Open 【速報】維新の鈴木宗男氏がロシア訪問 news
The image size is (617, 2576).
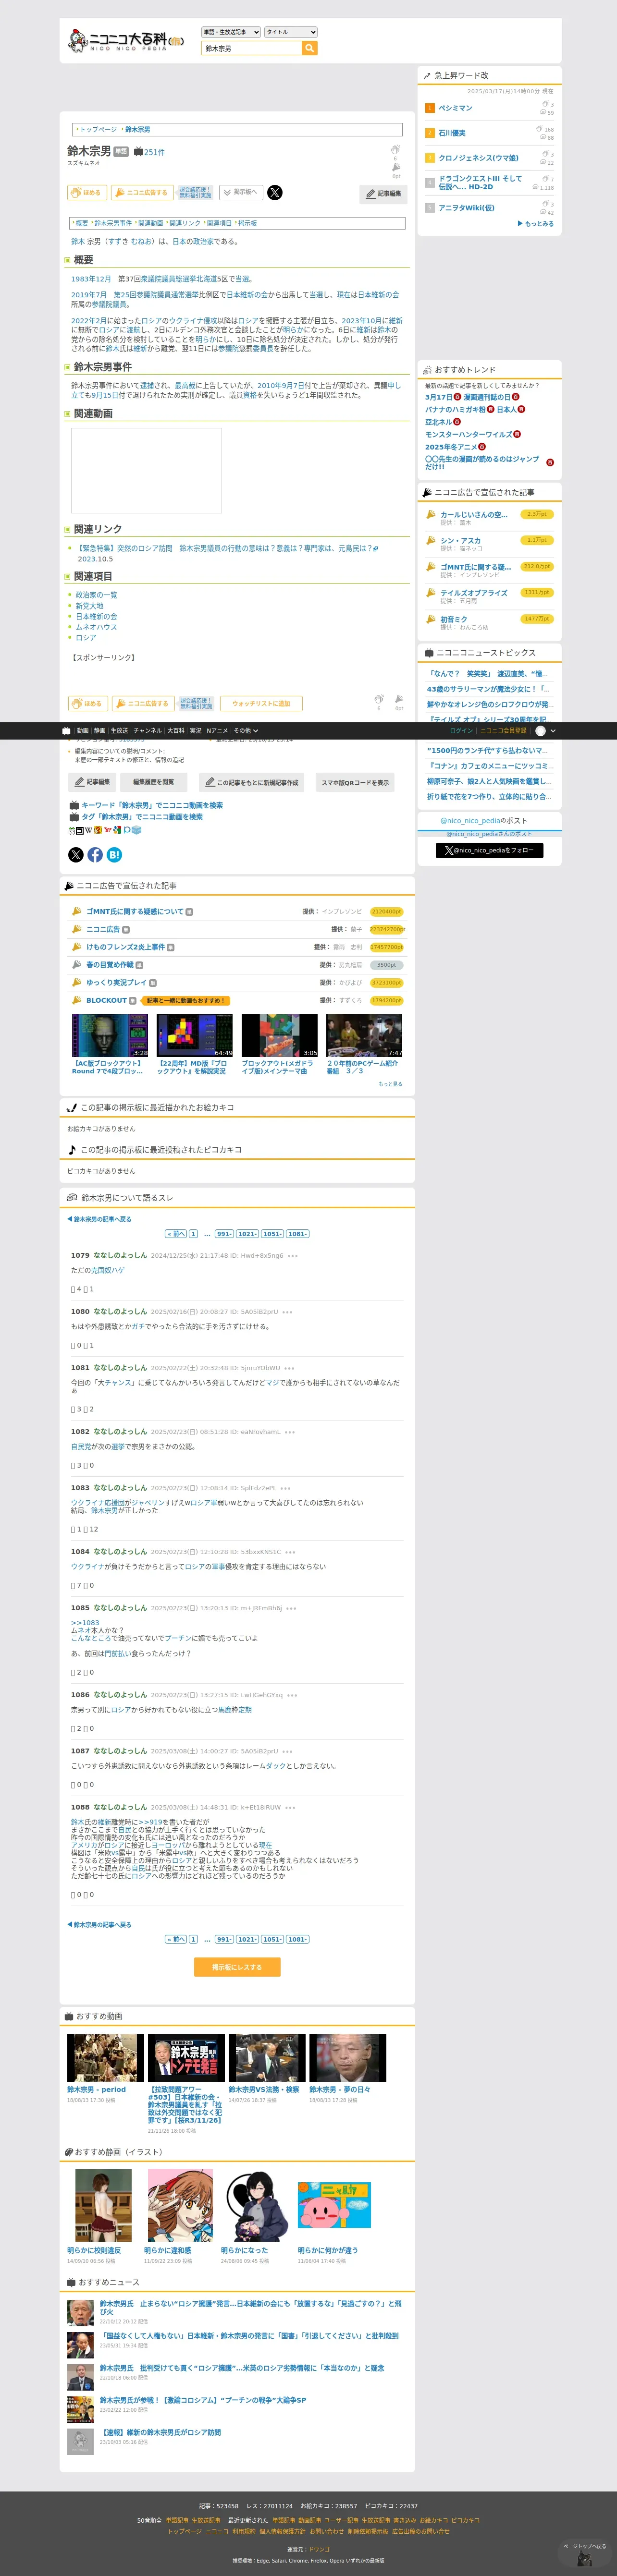(x=160, y=2432)
